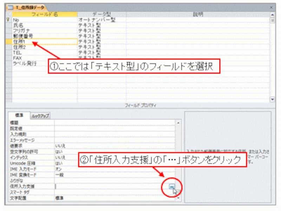The height and width of the screenshot is (211, 281).
Task: Click the field grid scroll down arrow
Action: 272,99
